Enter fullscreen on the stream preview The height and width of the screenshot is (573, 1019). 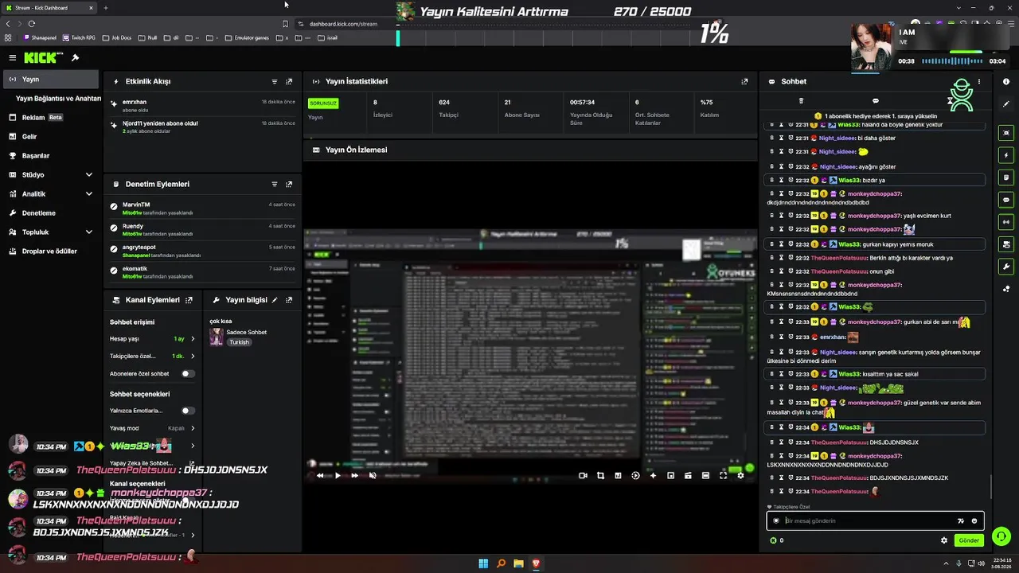pyautogui.click(x=723, y=475)
